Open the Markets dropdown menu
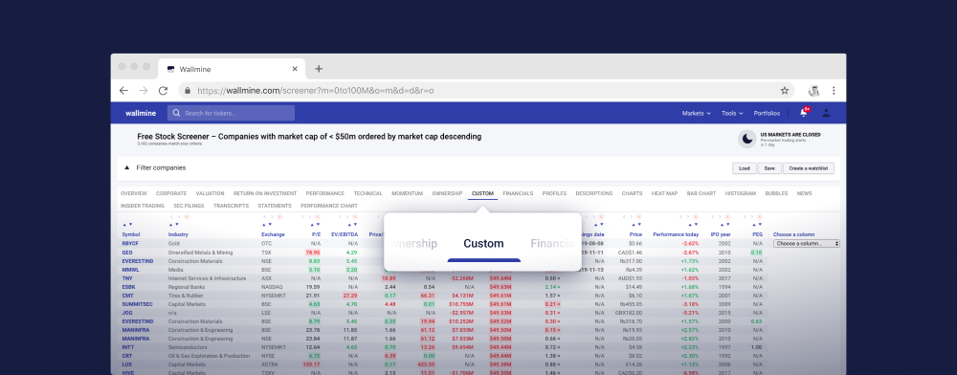 point(697,113)
